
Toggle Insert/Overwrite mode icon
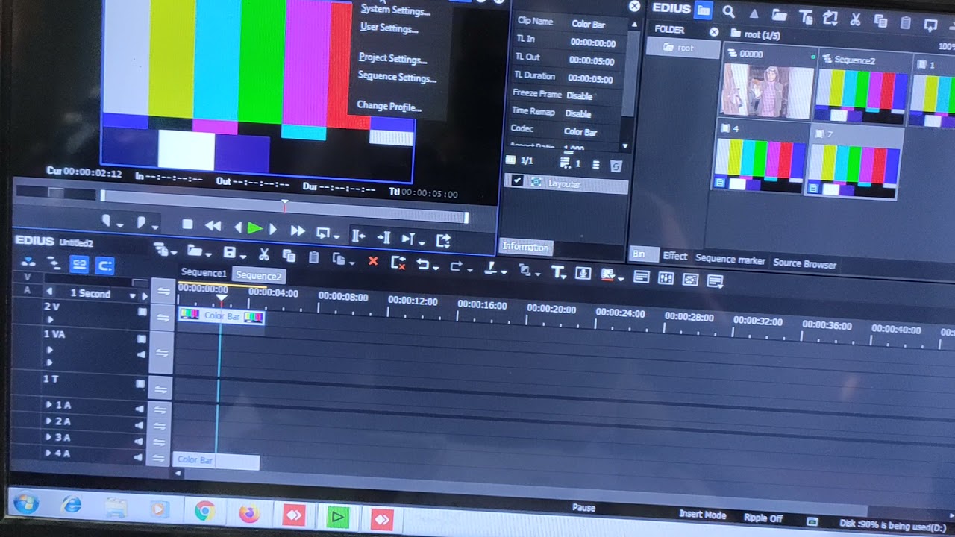[x=28, y=261]
